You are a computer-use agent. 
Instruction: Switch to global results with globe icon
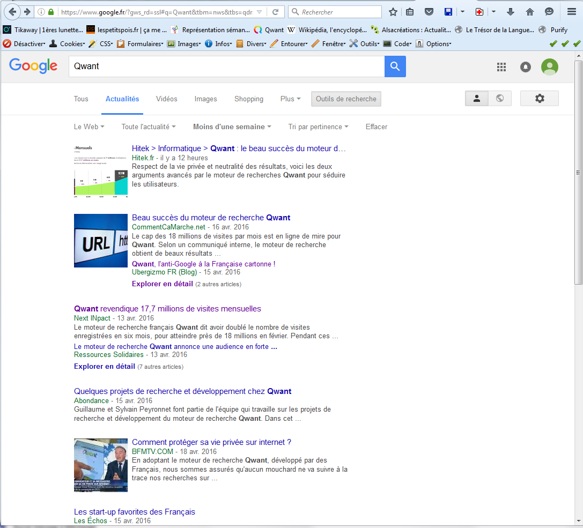tap(500, 99)
